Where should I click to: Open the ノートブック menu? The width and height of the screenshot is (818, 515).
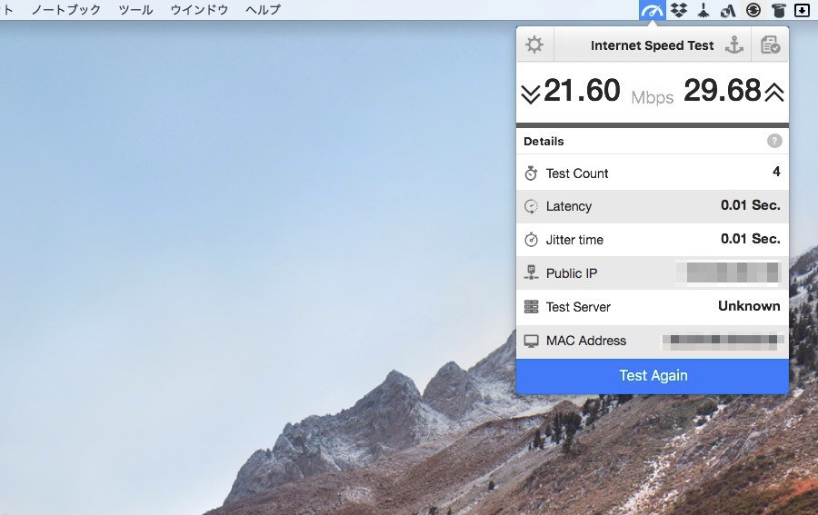pyautogui.click(x=66, y=9)
